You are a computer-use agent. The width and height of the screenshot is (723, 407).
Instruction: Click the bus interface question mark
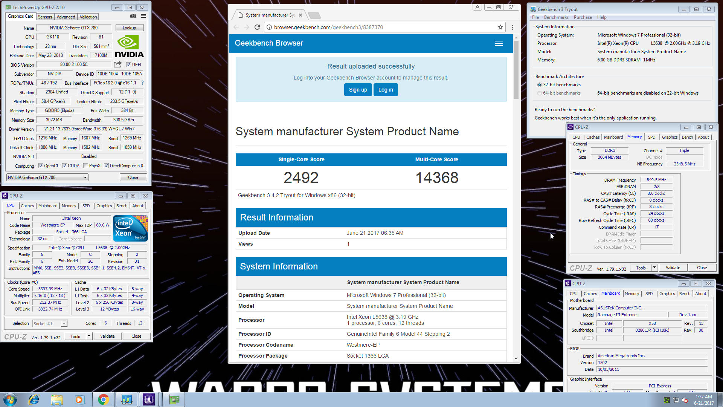coord(142,83)
